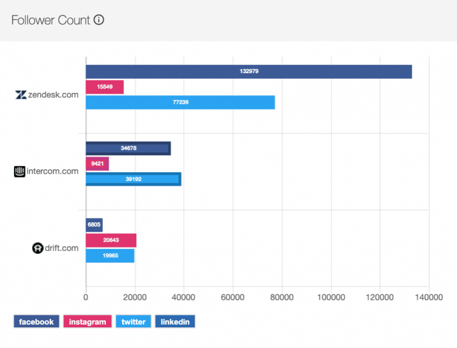Screen dimensions: 457x348
Task: Open the Follower Count info icon
Action: (x=99, y=20)
